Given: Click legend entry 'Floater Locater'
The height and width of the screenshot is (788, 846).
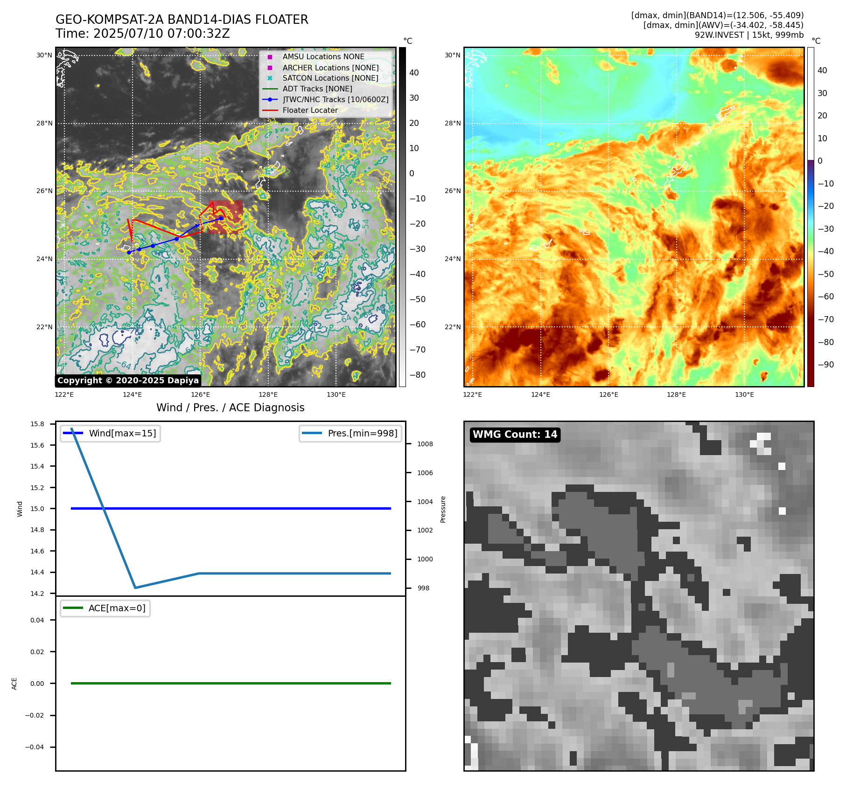Looking at the screenshot, I should [310, 110].
